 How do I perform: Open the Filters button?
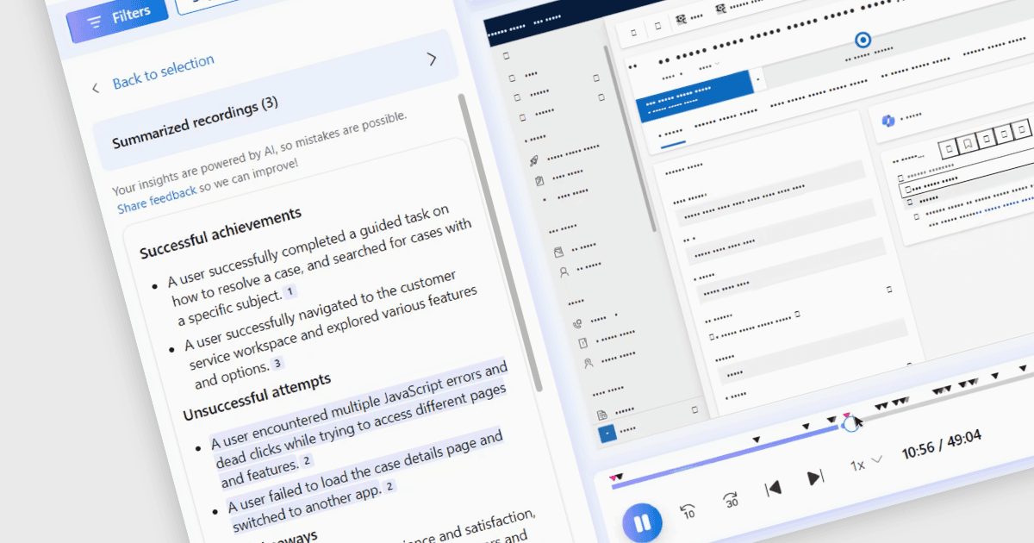(116, 17)
